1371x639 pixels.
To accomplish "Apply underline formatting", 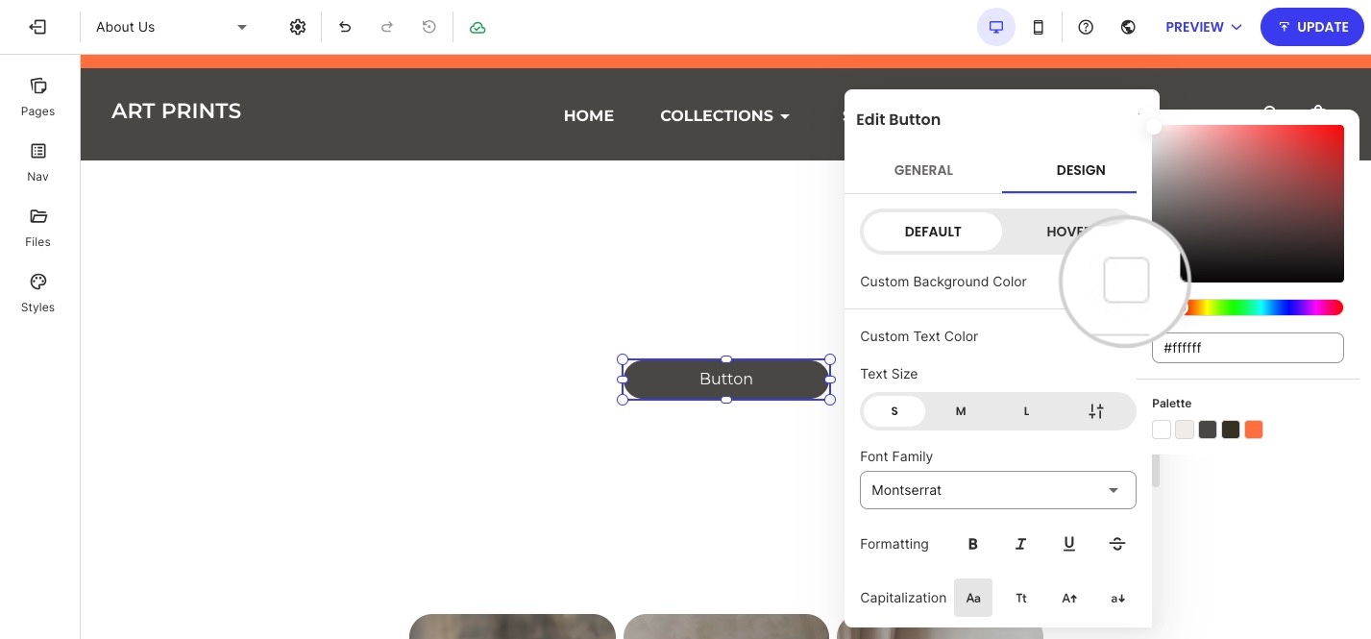I will tap(1068, 544).
